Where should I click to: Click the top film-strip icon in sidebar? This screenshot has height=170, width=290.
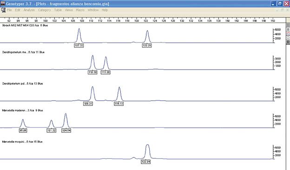tap(288, 25)
